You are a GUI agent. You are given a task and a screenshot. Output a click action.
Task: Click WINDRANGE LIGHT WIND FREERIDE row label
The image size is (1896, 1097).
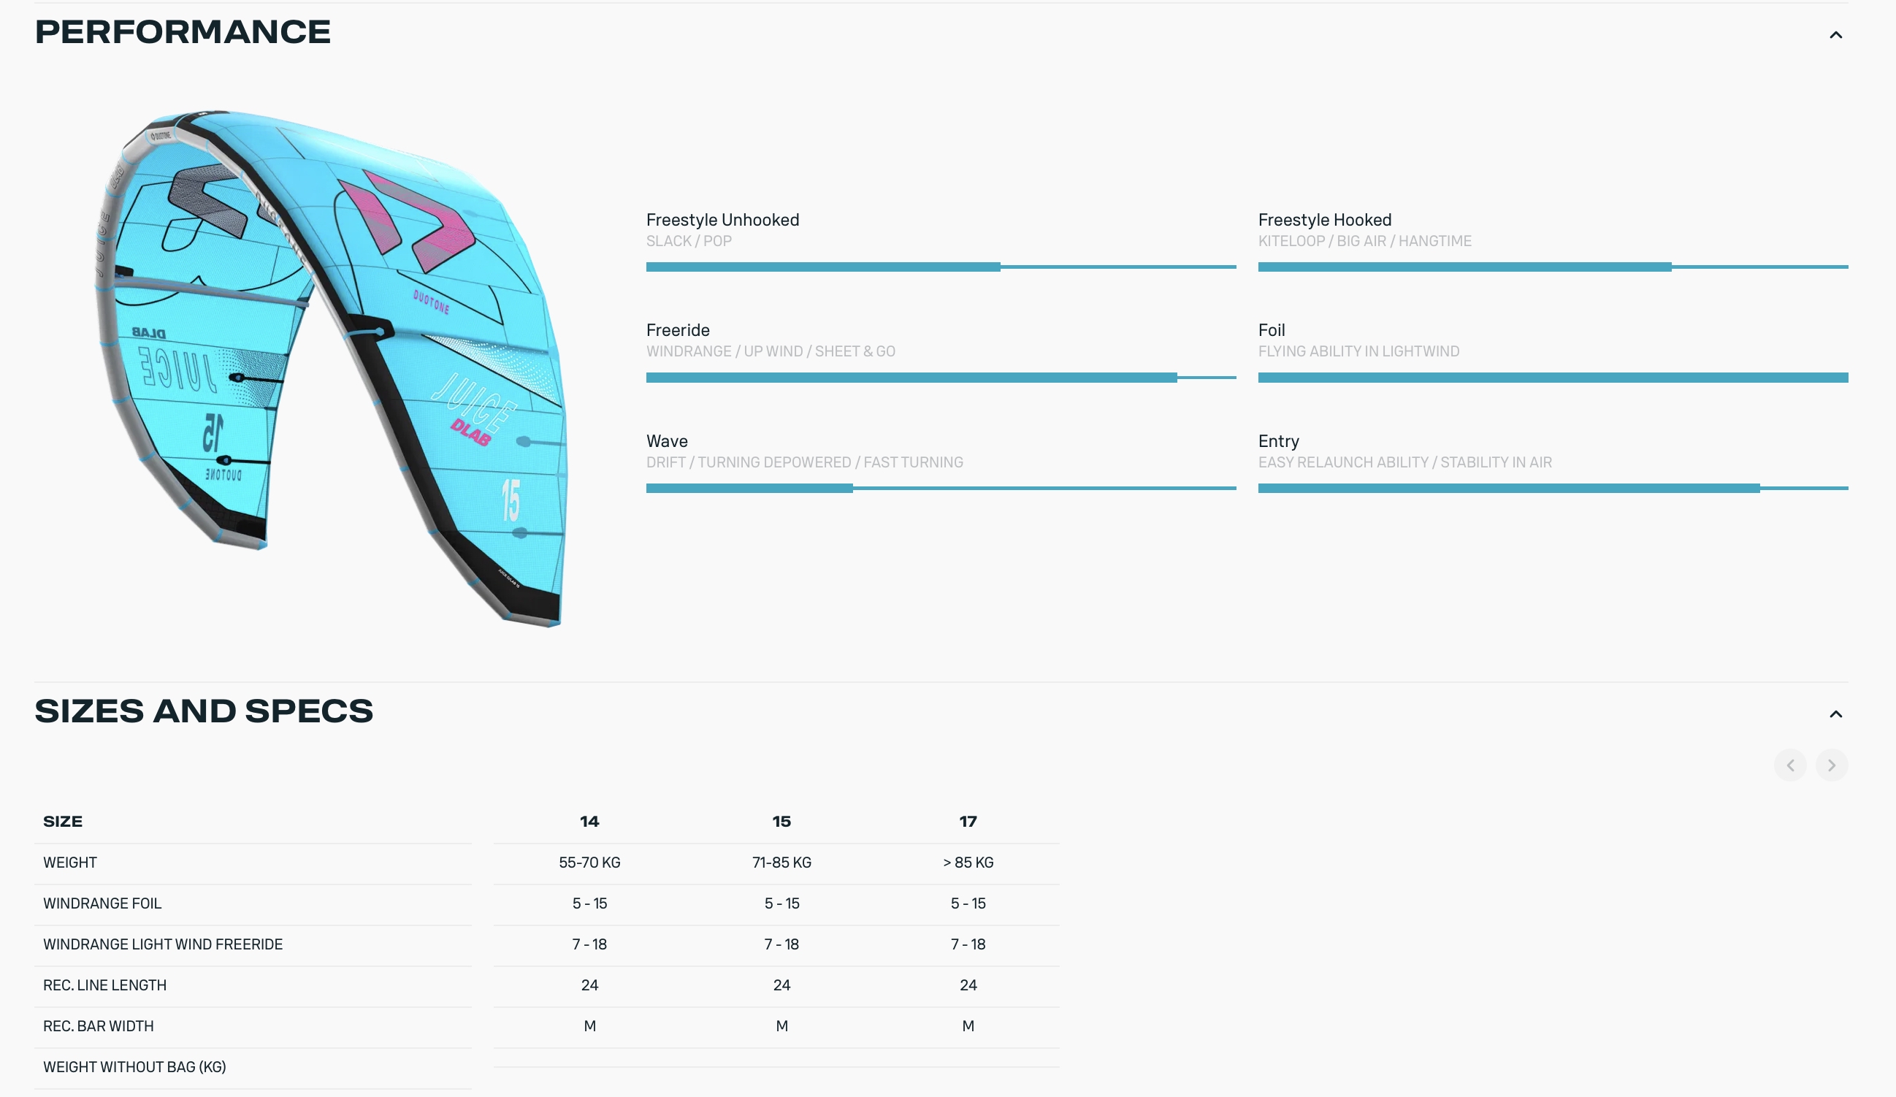click(x=163, y=944)
